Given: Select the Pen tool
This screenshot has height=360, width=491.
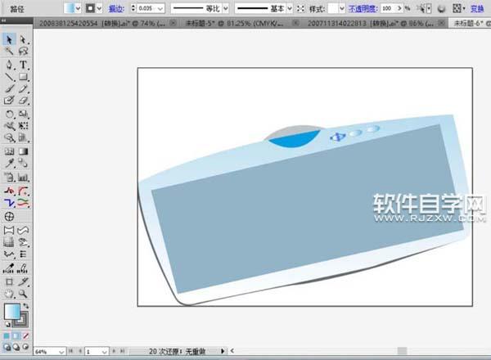Looking at the screenshot, I should coord(9,65).
